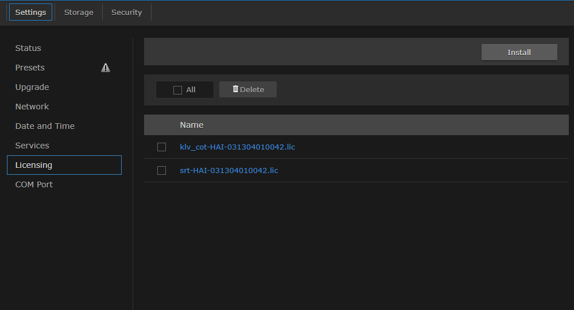The width and height of the screenshot is (574, 310).
Task: Select the srt-HAI-031304010042.lic checkbox
Action: pyautogui.click(x=161, y=171)
